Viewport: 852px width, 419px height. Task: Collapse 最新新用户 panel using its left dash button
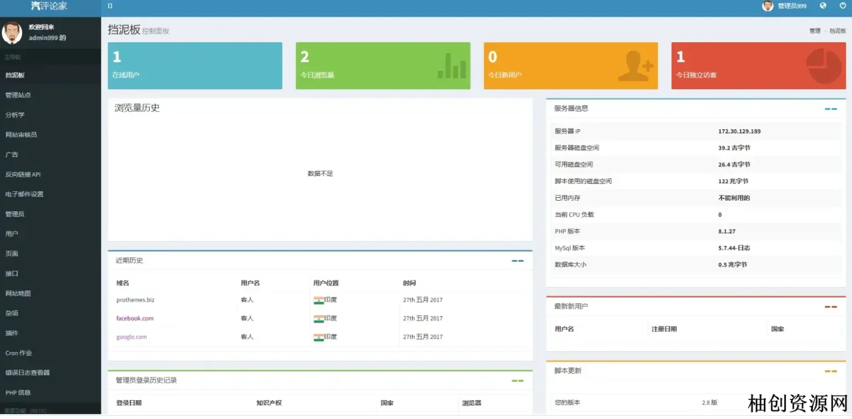click(x=828, y=306)
